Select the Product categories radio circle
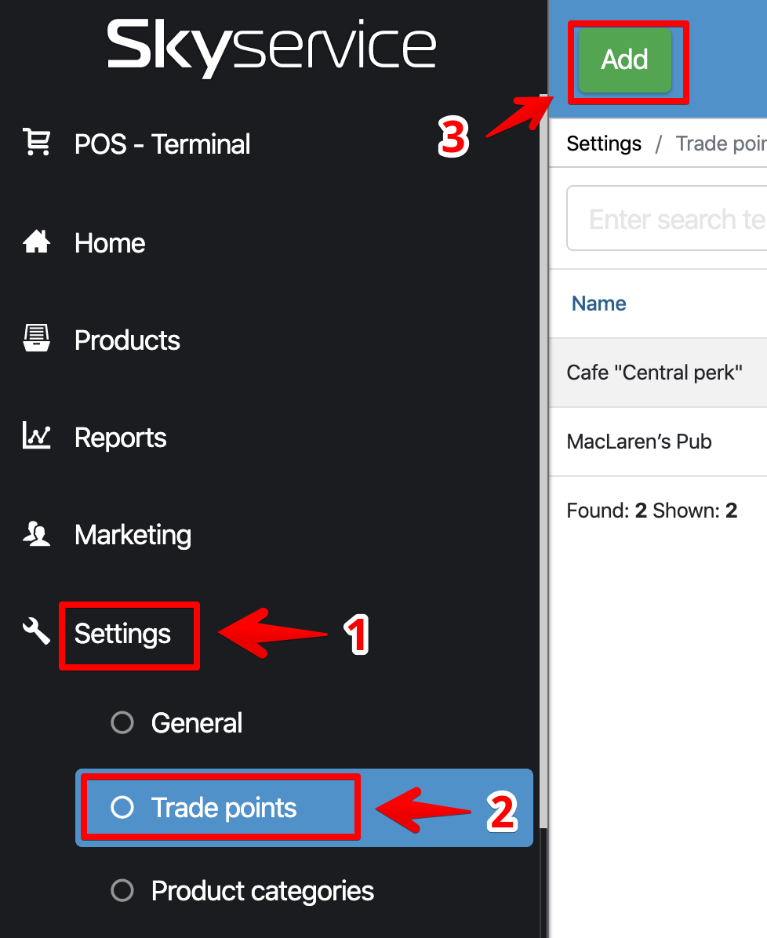The height and width of the screenshot is (938, 767). point(122,891)
